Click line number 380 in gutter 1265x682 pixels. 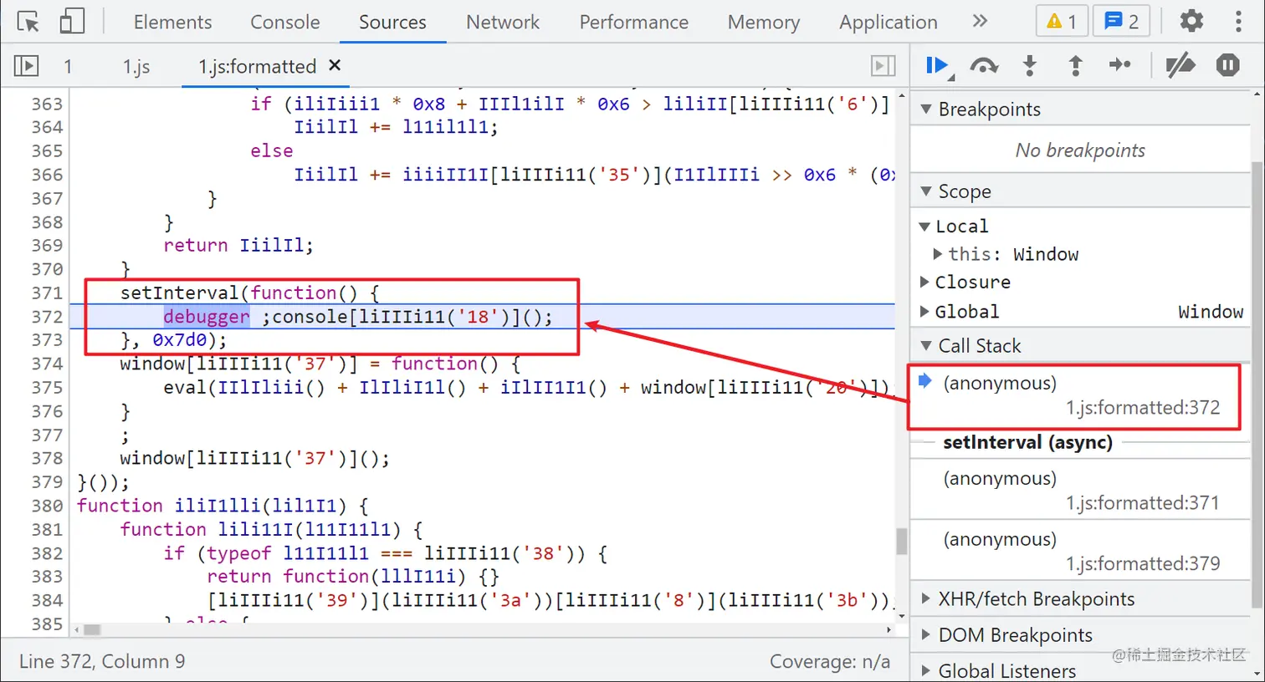(x=47, y=506)
